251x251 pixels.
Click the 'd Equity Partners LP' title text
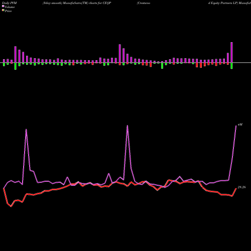[223, 3]
